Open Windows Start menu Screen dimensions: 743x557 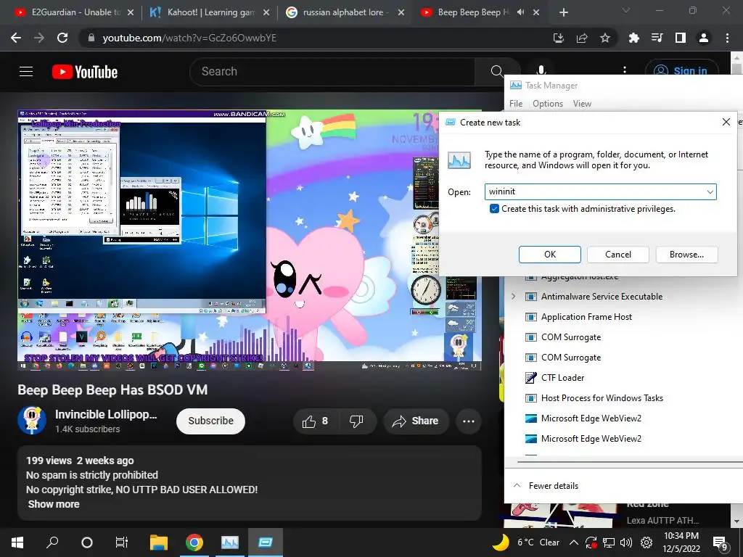[x=17, y=542]
